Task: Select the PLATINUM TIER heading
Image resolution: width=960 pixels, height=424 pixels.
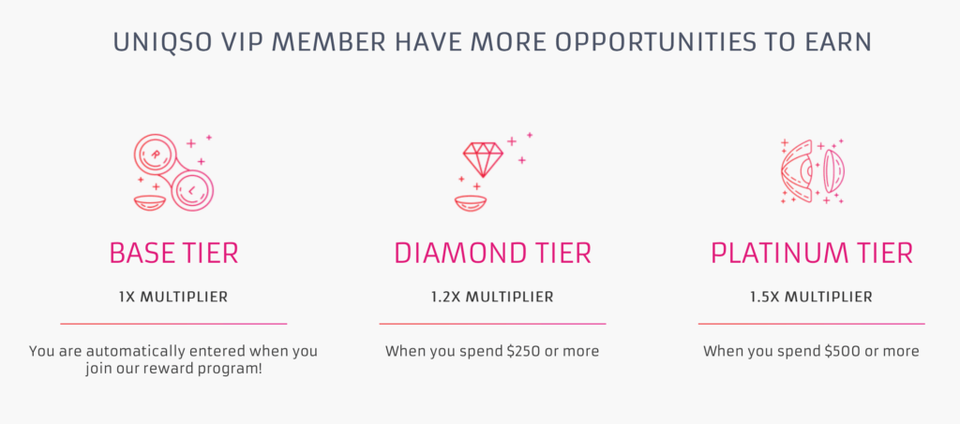Action: coord(812,254)
